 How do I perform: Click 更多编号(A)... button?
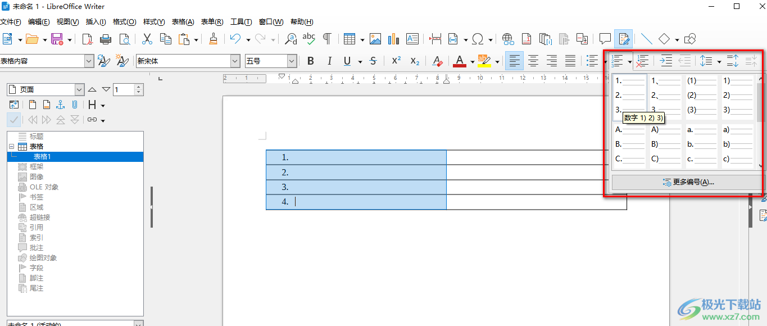[x=687, y=182]
